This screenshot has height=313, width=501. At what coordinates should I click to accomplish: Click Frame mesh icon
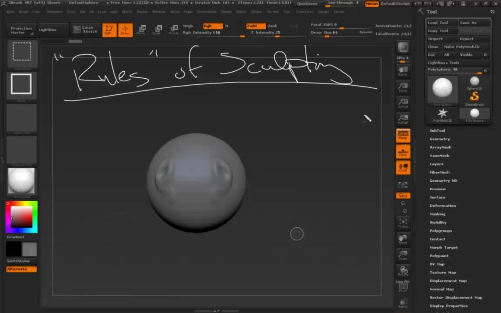tap(403, 223)
